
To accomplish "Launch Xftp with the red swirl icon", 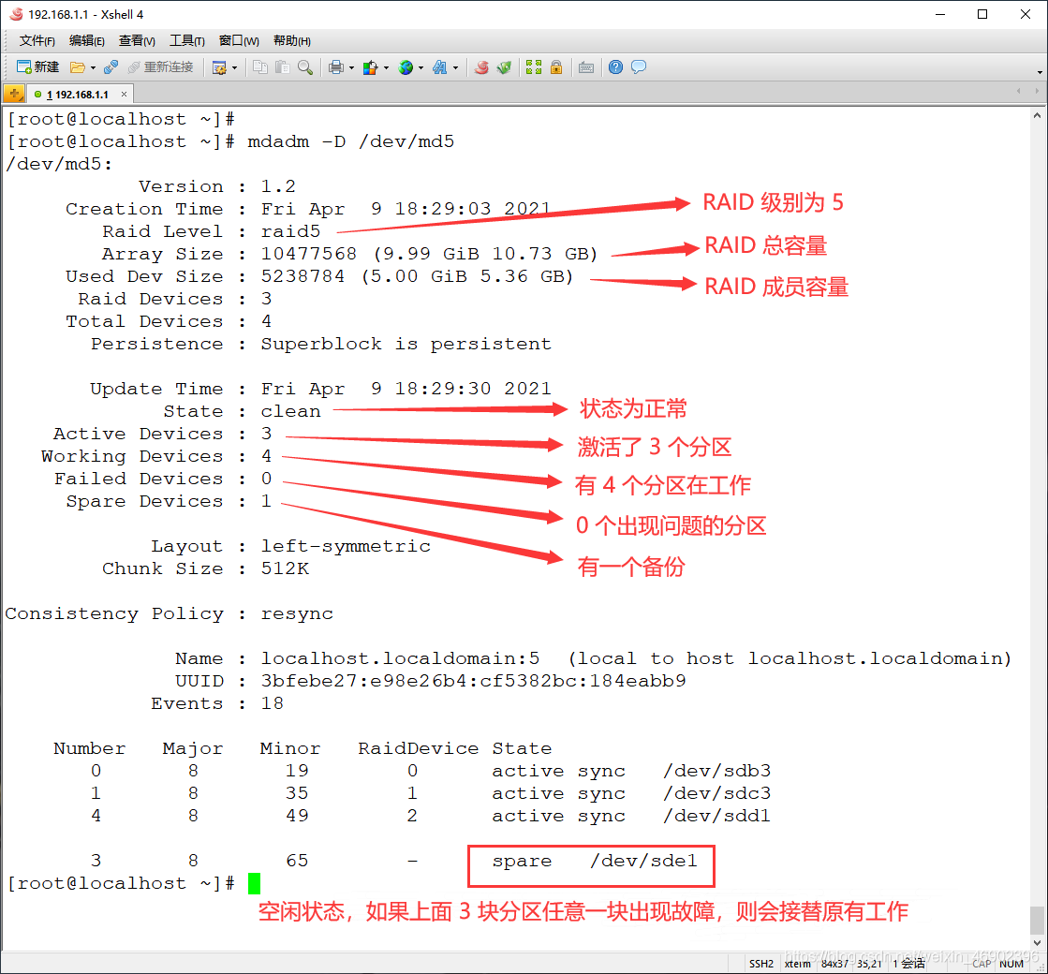I will coord(481,67).
